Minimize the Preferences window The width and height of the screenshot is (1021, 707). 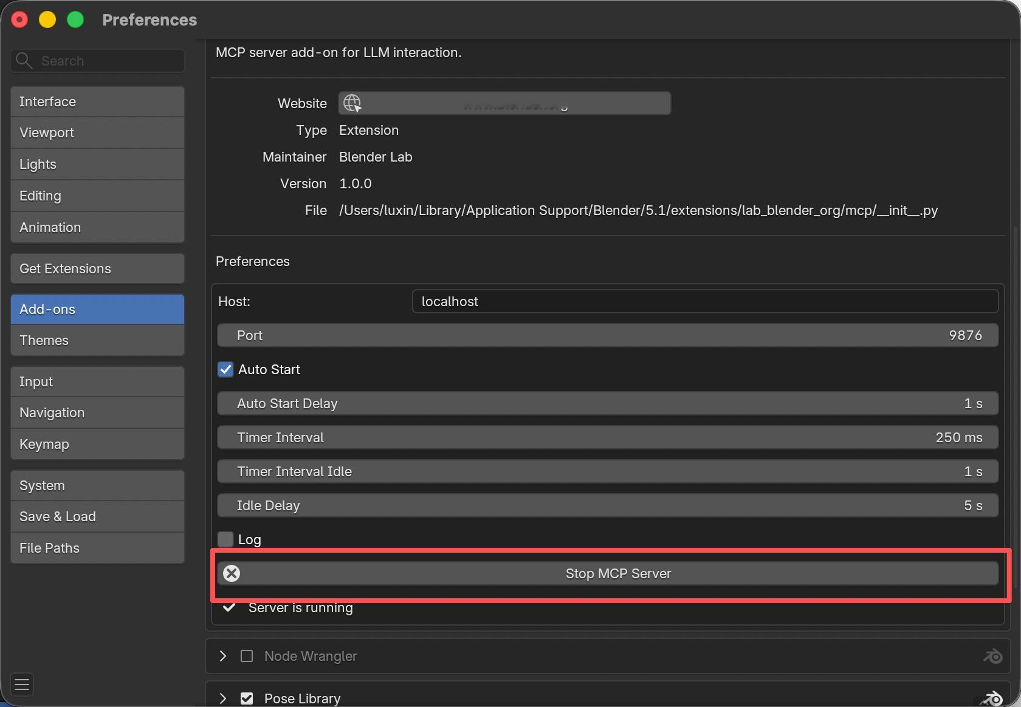(x=47, y=19)
